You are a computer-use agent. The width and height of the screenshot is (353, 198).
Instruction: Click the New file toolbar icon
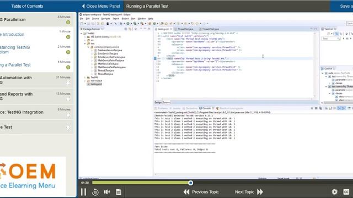(82, 24)
